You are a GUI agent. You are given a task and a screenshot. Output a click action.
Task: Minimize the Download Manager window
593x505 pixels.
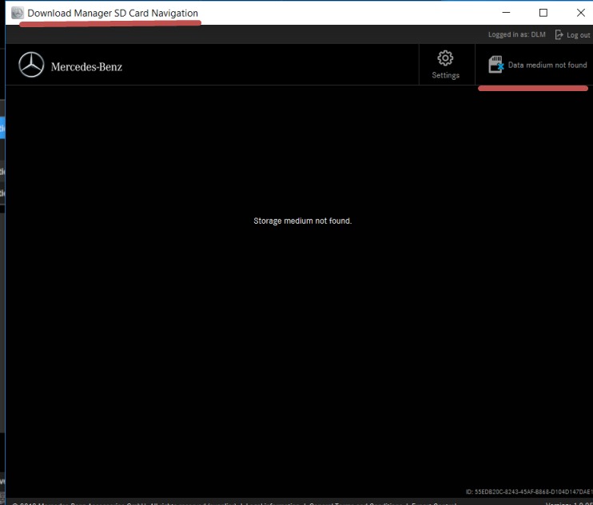pos(506,13)
